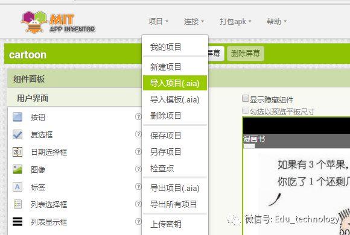The width and height of the screenshot is (350, 235).
Task: Select the 按钮 component icon
Action: (17, 117)
